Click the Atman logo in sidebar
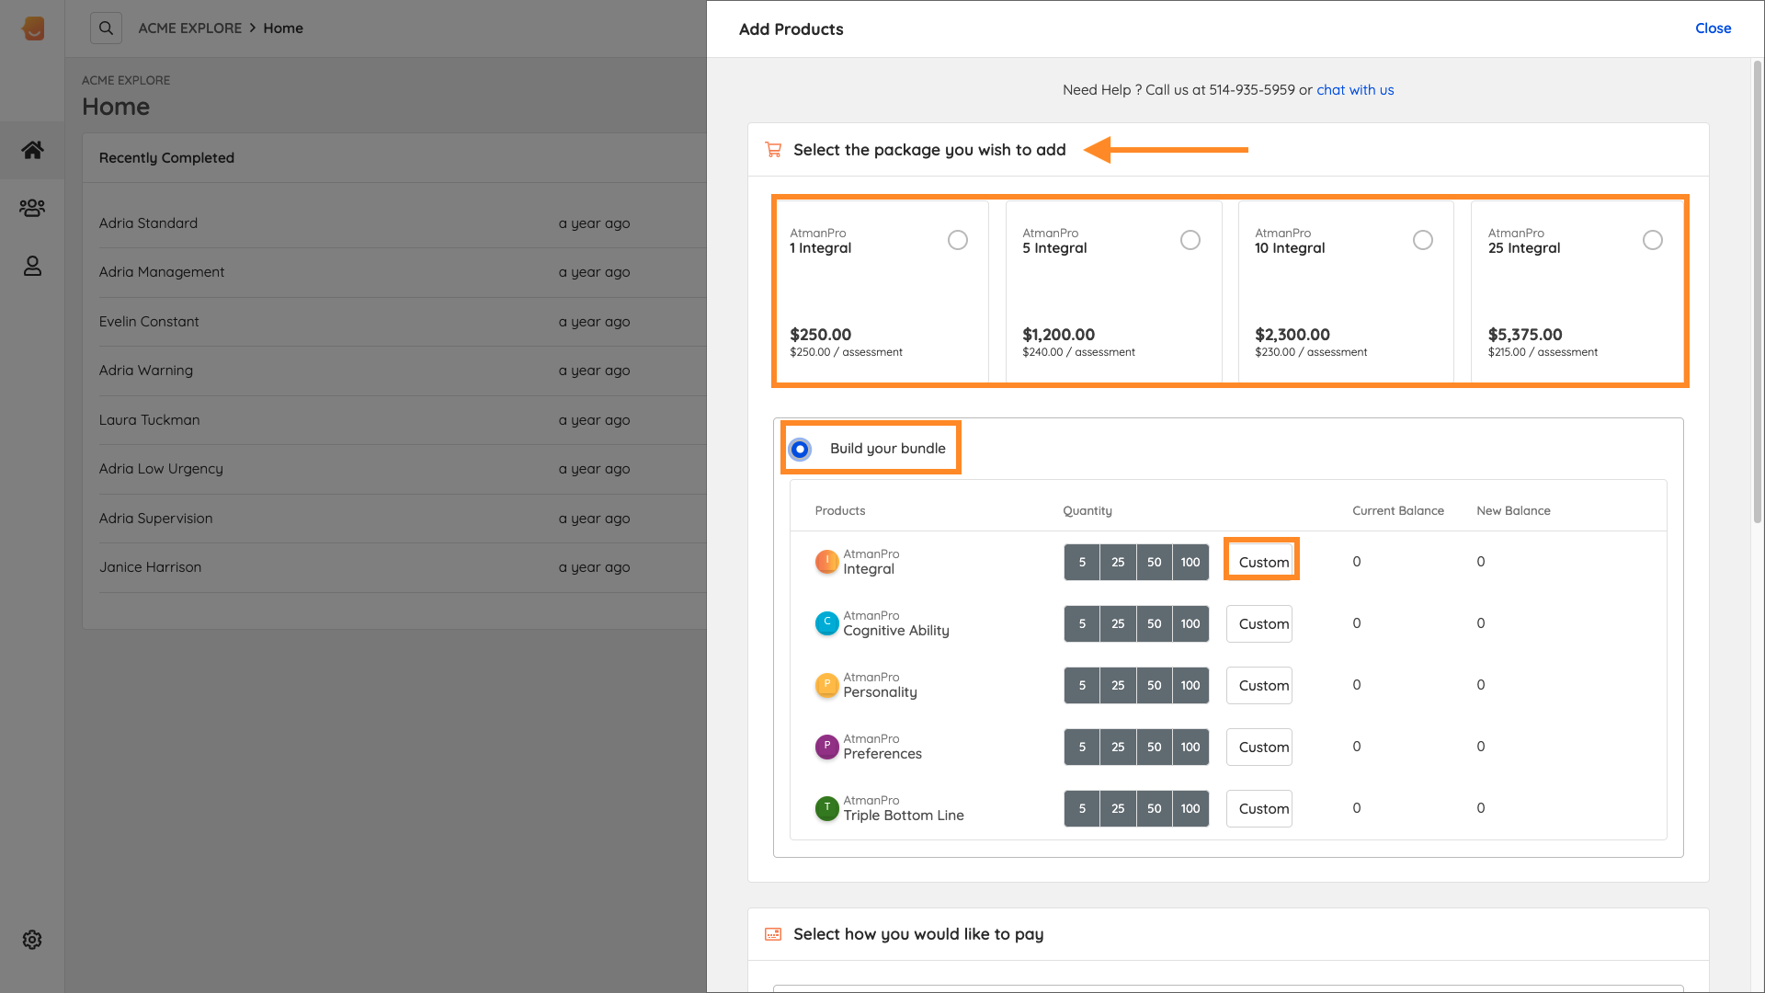The image size is (1765, 993). pyautogui.click(x=33, y=29)
